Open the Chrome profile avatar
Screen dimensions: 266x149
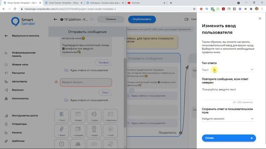(x=257, y=9)
